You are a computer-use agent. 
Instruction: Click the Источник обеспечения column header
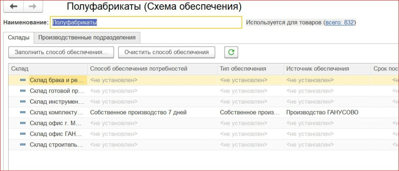(318, 69)
